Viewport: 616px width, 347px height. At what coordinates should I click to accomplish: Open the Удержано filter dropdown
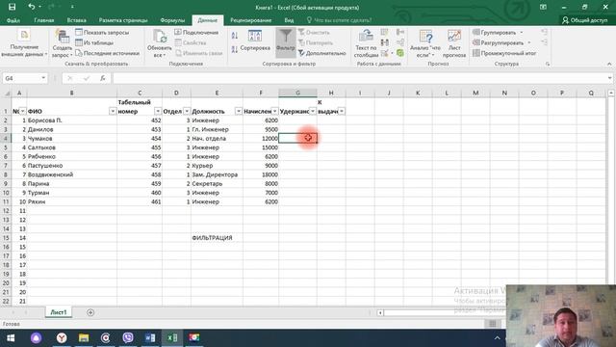313,112
